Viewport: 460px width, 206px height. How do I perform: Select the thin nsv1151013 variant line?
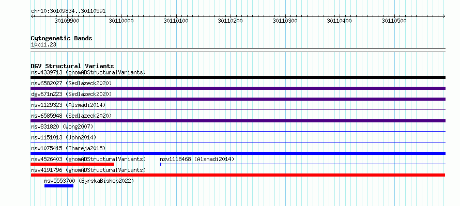(238, 142)
